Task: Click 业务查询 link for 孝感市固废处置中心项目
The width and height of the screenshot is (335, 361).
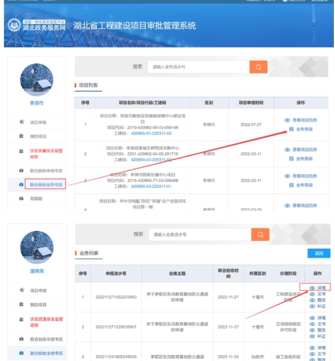Action: click(x=304, y=185)
